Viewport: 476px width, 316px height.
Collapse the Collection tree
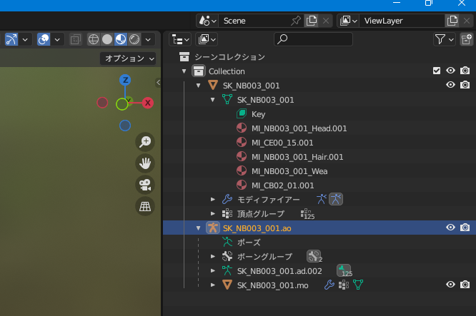coord(184,71)
